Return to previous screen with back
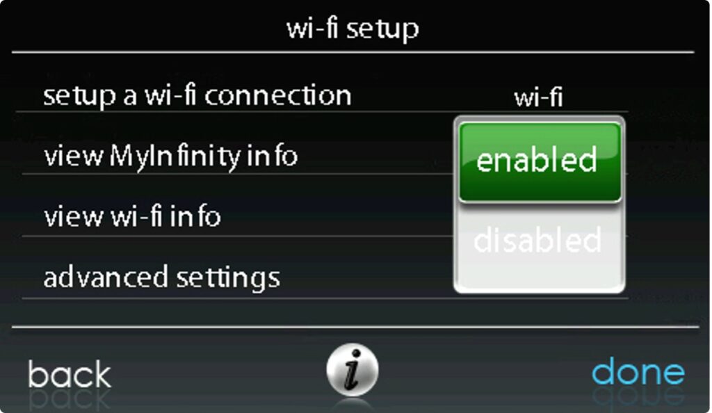Viewport: 712px width, 413px height. coord(70,375)
